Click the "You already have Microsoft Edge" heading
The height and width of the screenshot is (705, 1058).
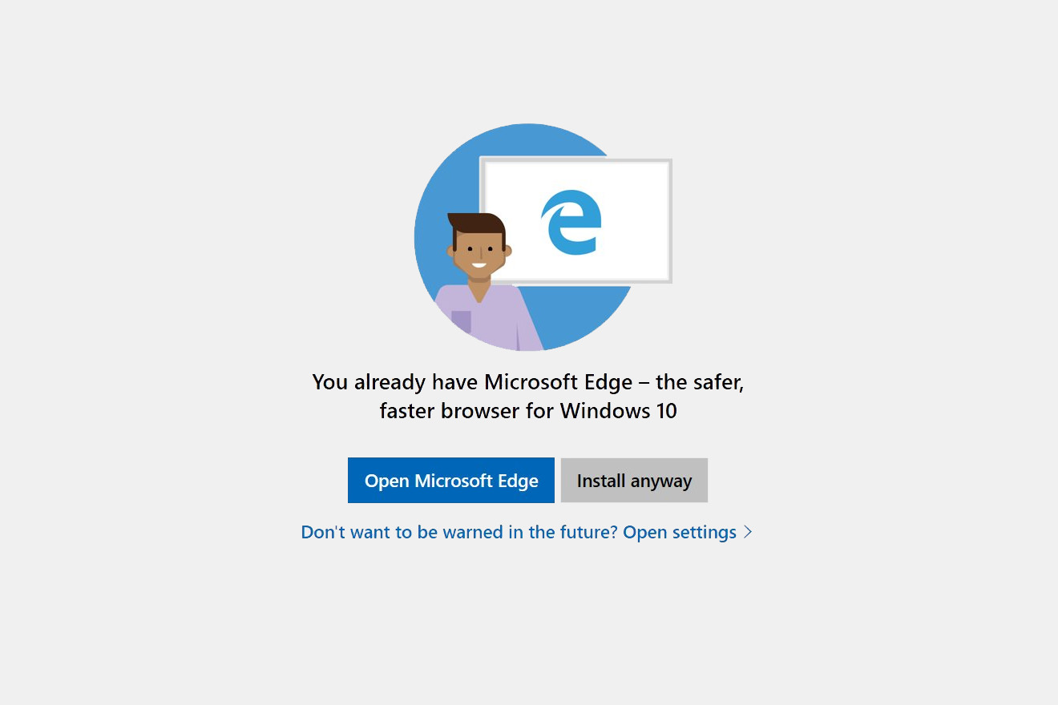click(x=473, y=382)
